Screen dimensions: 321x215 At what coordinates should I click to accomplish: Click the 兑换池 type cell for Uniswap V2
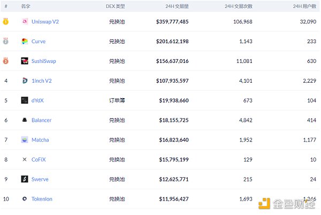[x=117, y=22]
